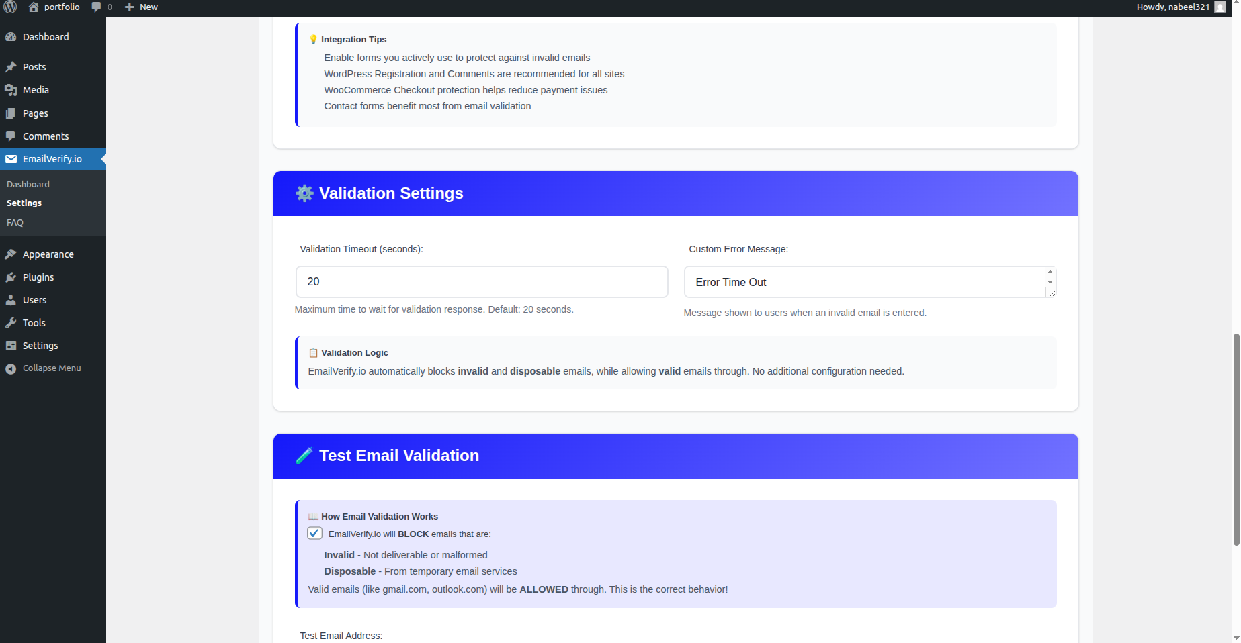Click the EmailVerify.io menu label
The height and width of the screenshot is (643, 1241).
(x=52, y=159)
